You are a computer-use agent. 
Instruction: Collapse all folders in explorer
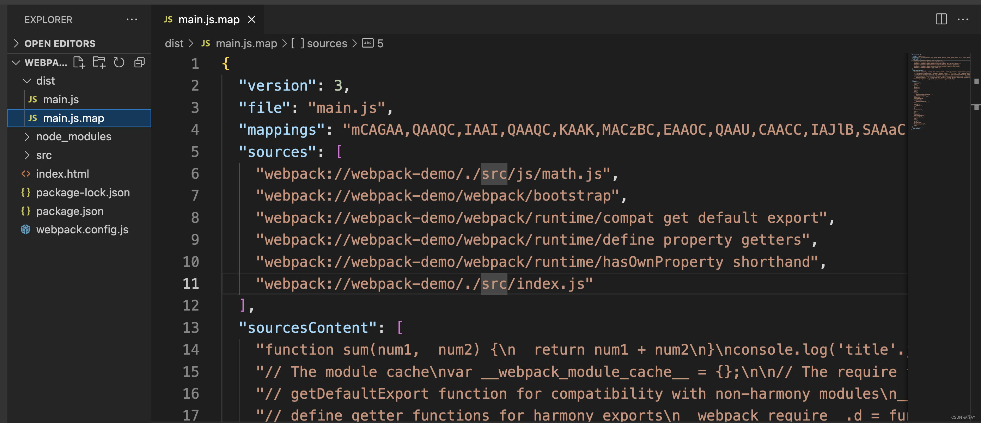(139, 62)
